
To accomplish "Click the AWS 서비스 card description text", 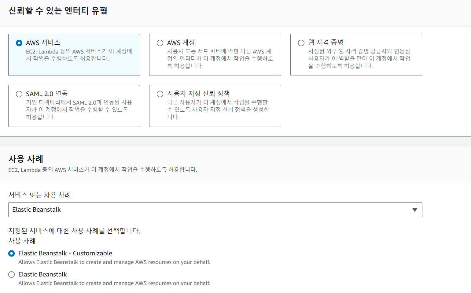I will tap(79, 55).
